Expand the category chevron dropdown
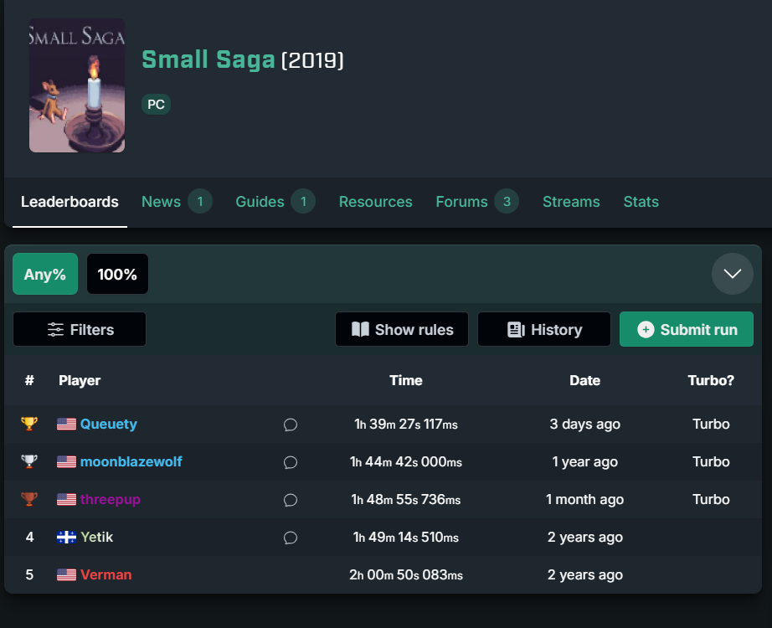This screenshot has height=628, width=772. (x=732, y=274)
